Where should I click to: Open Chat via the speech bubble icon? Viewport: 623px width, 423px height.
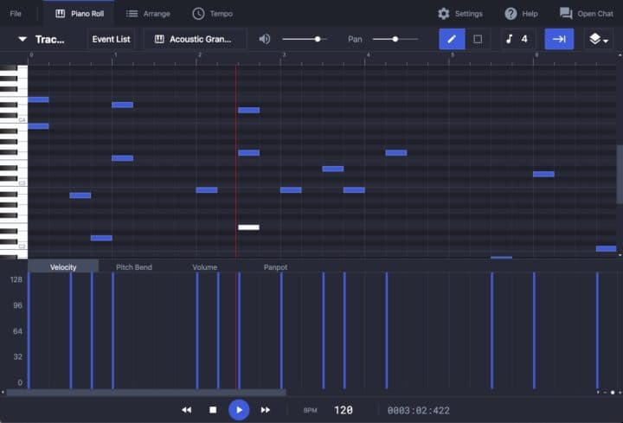tap(566, 14)
